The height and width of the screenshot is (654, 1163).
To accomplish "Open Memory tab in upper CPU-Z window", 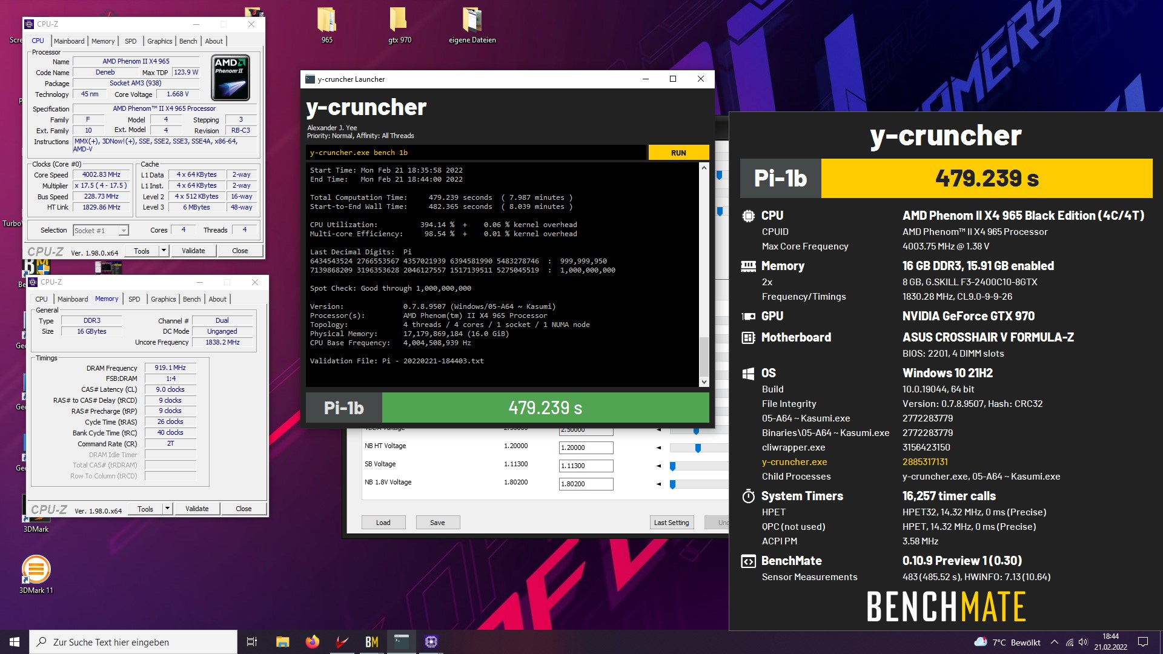I will pos(103,41).
